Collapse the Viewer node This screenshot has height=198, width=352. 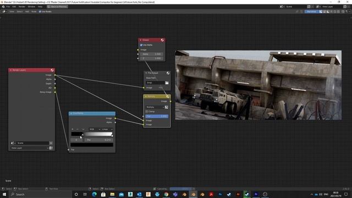point(141,40)
